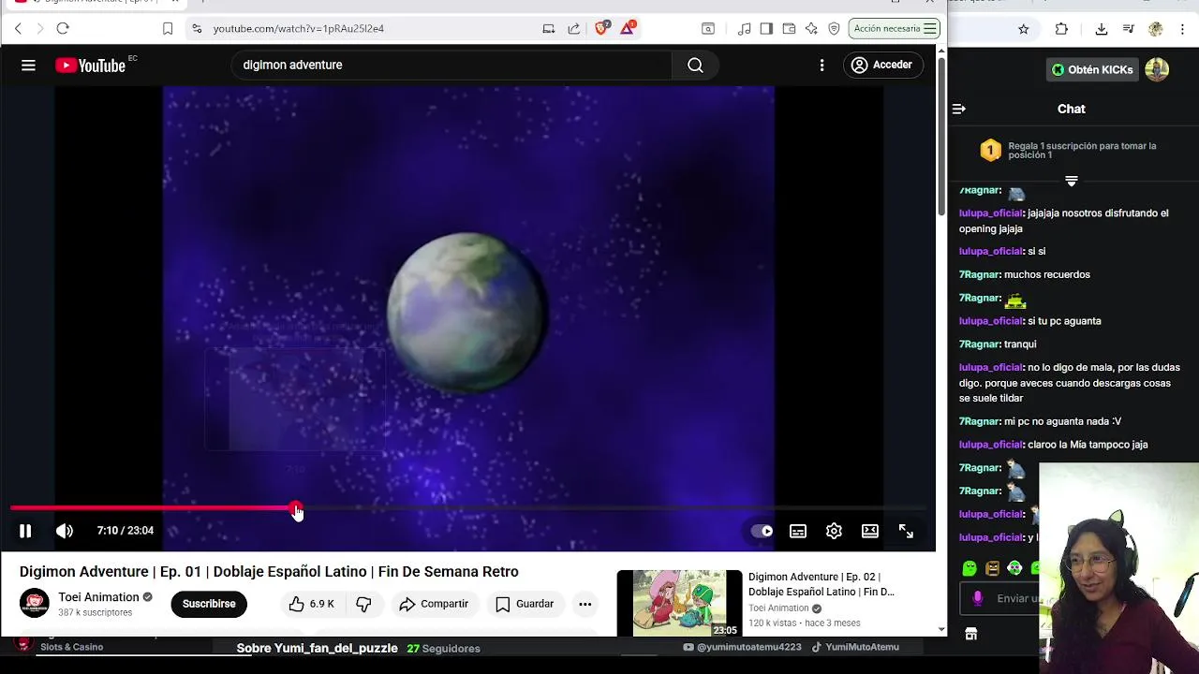The width and height of the screenshot is (1199, 674).
Task: Reload the page with the browser refresh icon
Action: (63, 28)
